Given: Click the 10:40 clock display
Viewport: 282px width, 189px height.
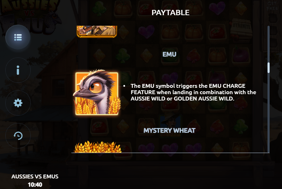Looking at the screenshot, I should point(35,184).
